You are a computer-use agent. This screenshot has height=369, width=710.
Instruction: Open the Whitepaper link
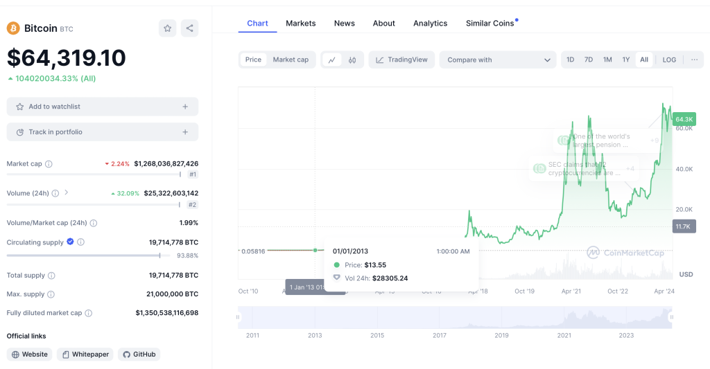tap(85, 354)
